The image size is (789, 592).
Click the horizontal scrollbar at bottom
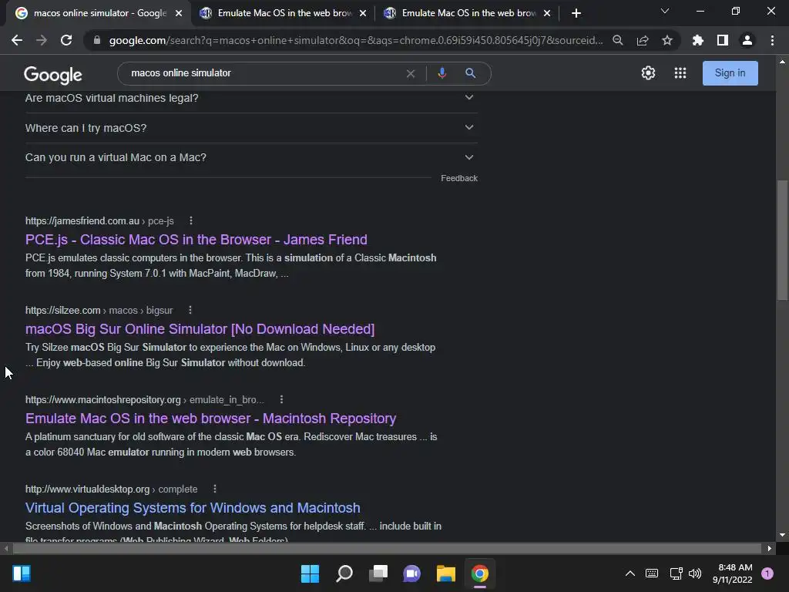point(387,548)
